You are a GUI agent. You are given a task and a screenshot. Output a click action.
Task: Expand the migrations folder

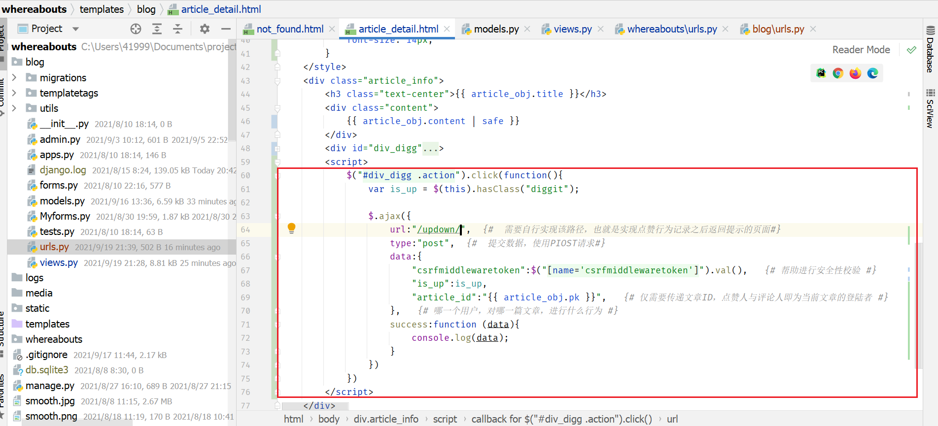[x=14, y=77]
